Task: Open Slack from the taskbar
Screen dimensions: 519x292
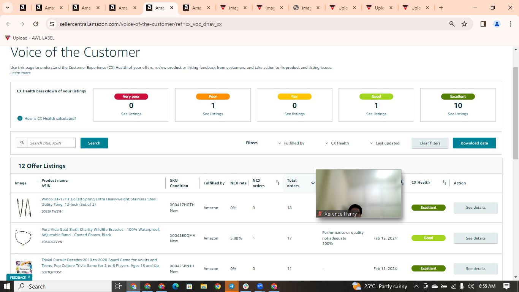Action: (246, 286)
